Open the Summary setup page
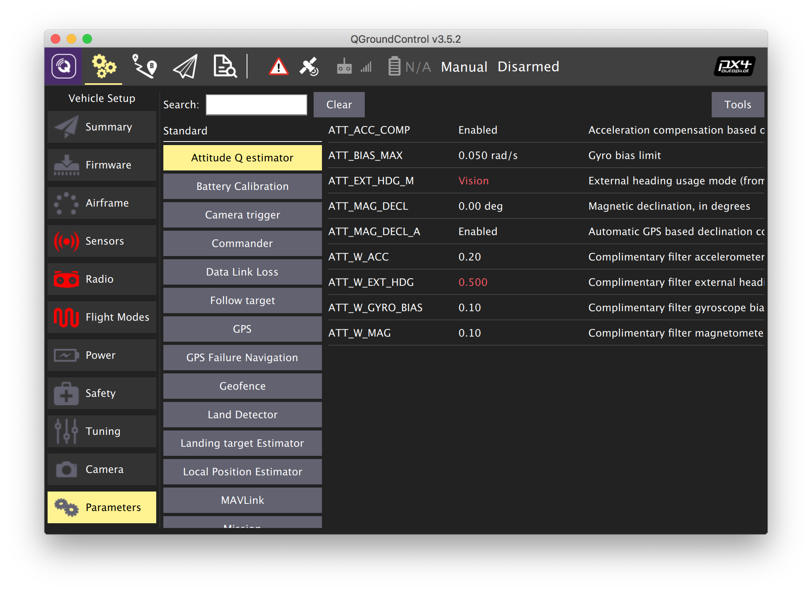This screenshot has width=812, height=593. tap(102, 127)
